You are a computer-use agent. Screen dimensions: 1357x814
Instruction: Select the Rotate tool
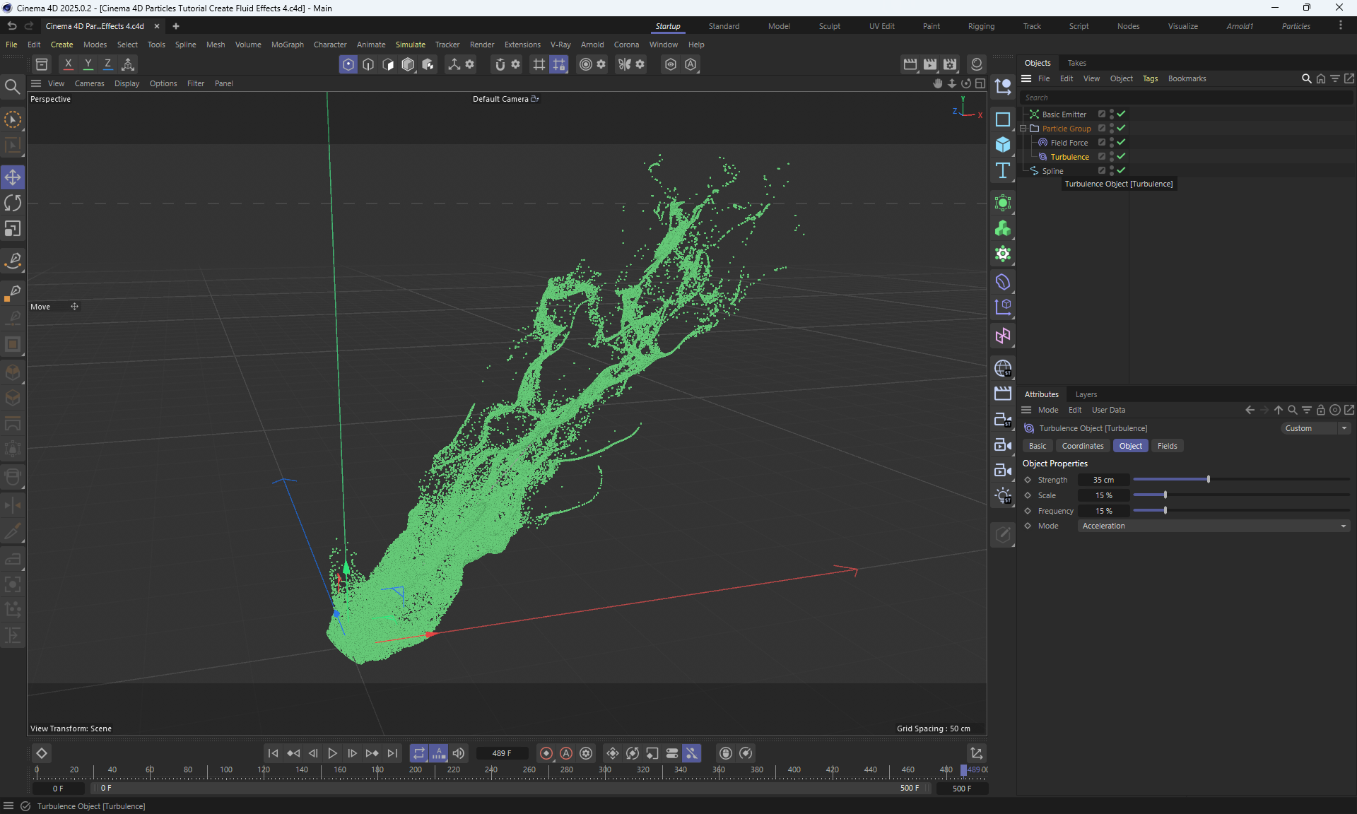(13, 203)
